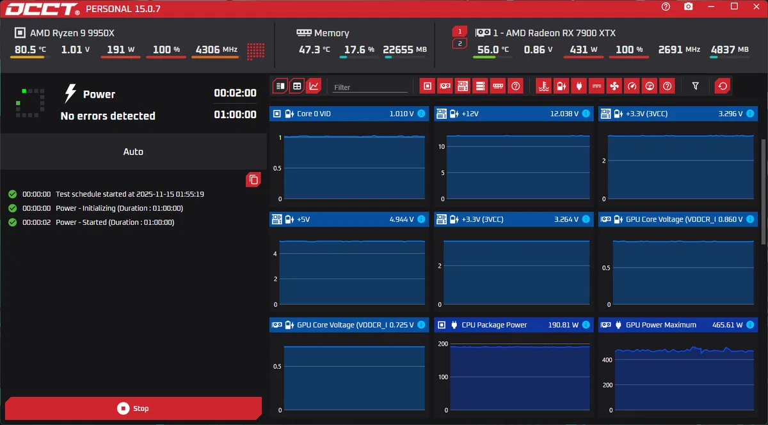This screenshot has width=768, height=425.
Task: Select GPU number 1 tab
Action: pyautogui.click(x=460, y=31)
